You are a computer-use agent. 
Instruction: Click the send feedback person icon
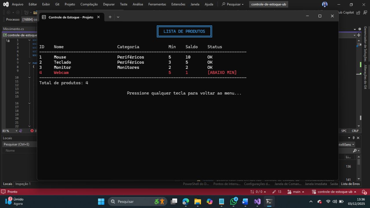click(x=365, y=12)
